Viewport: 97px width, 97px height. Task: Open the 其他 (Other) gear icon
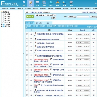71,3
